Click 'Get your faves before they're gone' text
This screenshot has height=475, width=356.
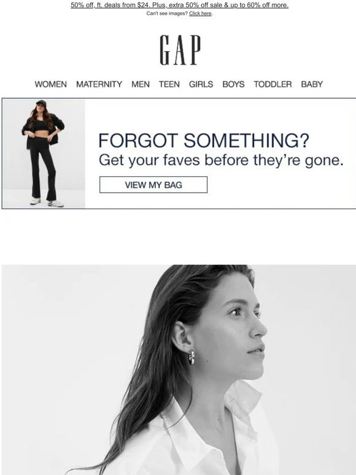click(x=221, y=160)
